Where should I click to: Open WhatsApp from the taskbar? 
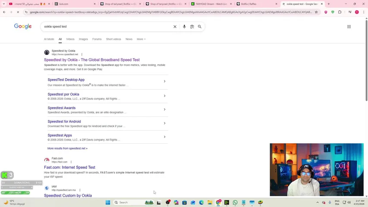(235, 203)
